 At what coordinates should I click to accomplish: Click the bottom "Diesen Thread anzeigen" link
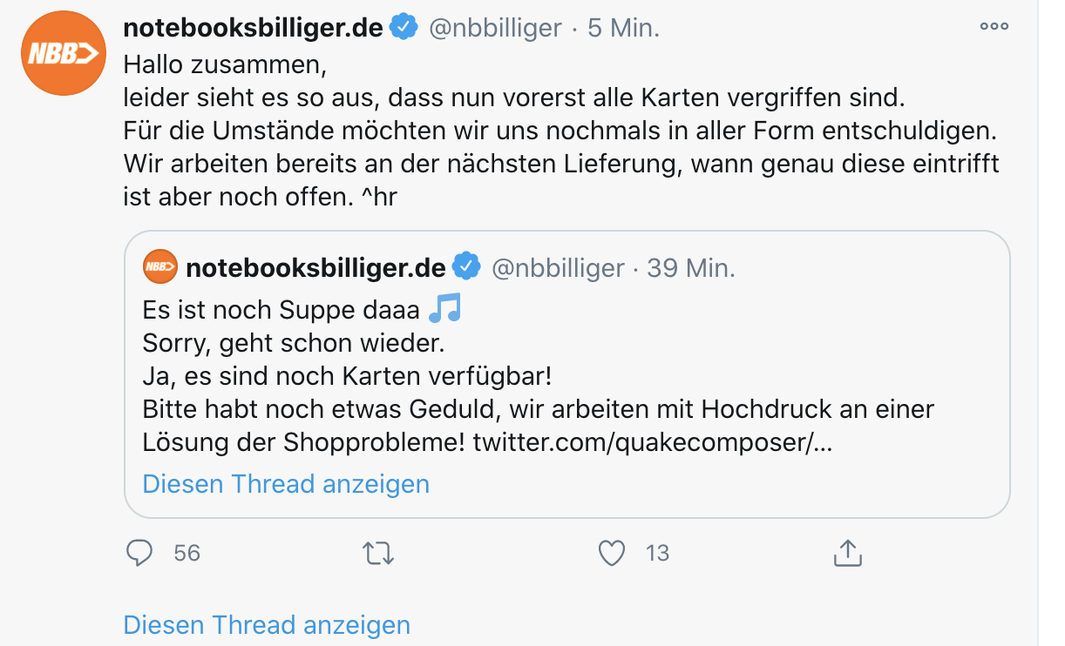pos(267,624)
